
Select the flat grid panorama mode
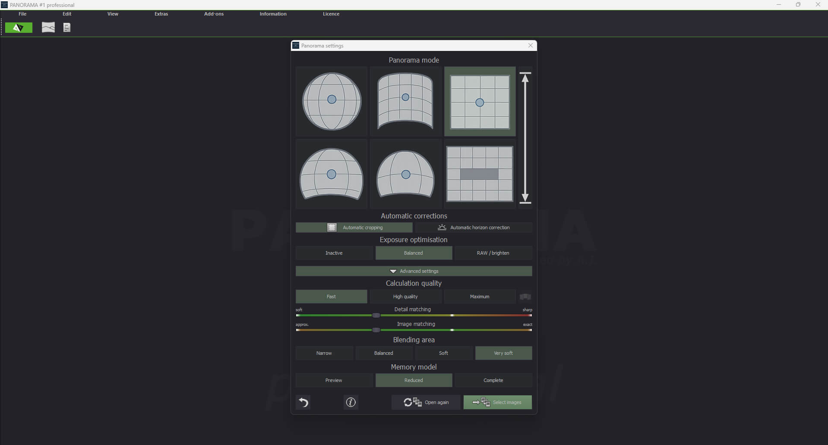tap(479, 101)
